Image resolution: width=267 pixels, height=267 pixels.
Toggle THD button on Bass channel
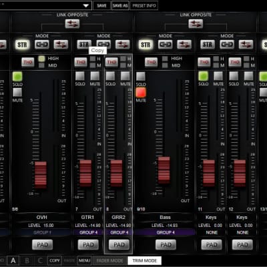click(151, 62)
